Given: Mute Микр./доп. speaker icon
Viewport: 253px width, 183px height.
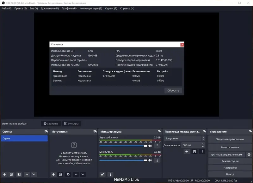Looking at the screenshot, I should (150, 160).
